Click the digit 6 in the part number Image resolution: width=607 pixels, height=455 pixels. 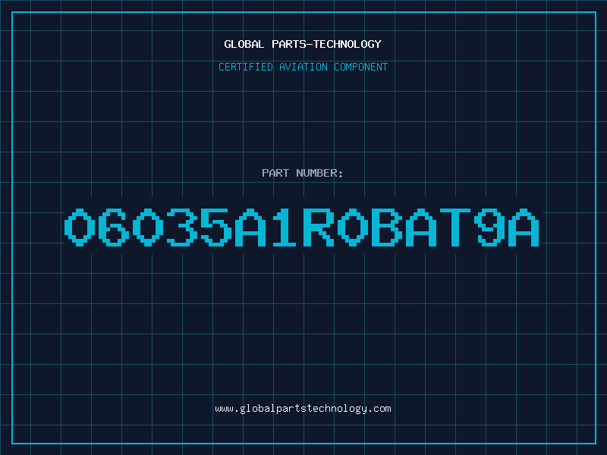[114, 227]
